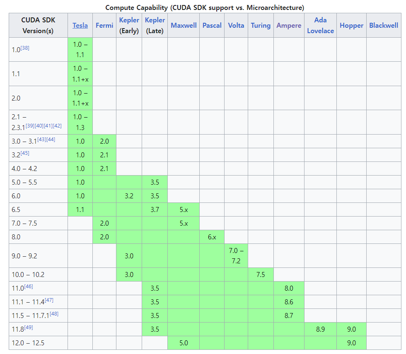Click the Hopper '9.0' cell in the 11.8 row
The width and height of the screenshot is (406, 354).
point(352,329)
